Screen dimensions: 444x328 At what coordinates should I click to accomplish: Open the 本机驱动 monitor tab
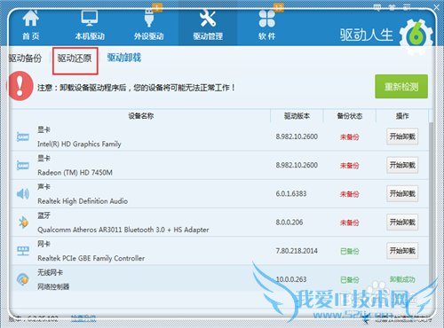coord(90,26)
